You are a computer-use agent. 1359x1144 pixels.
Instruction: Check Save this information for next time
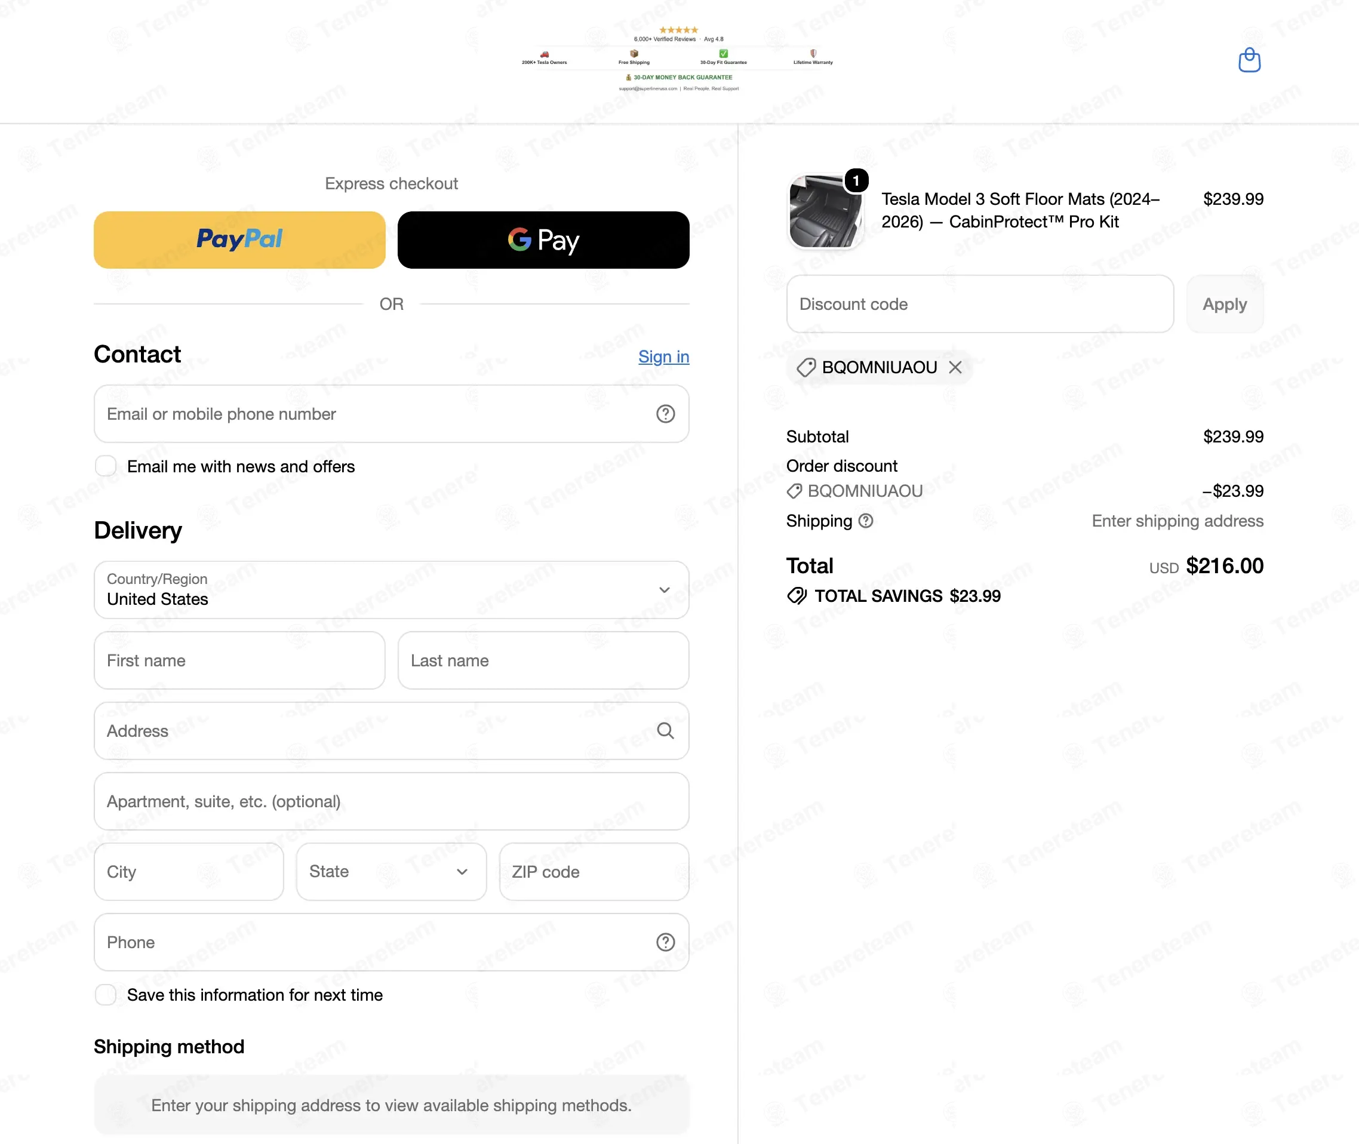pos(106,994)
